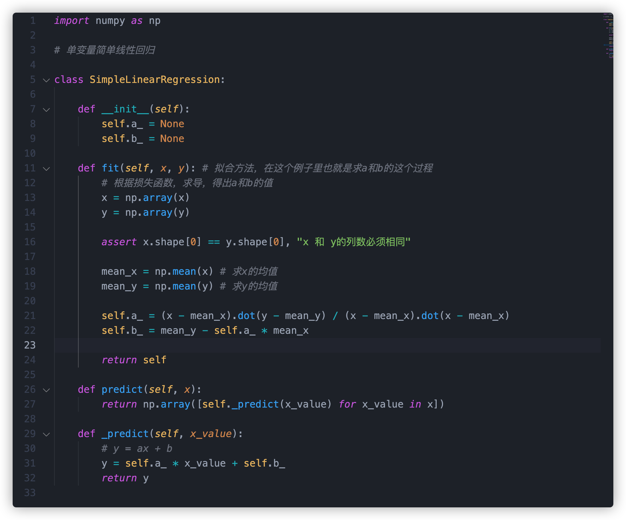The height and width of the screenshot is (520, 626).
Task: Click comment '求x的均值'
Action: [x=255, y=272]
